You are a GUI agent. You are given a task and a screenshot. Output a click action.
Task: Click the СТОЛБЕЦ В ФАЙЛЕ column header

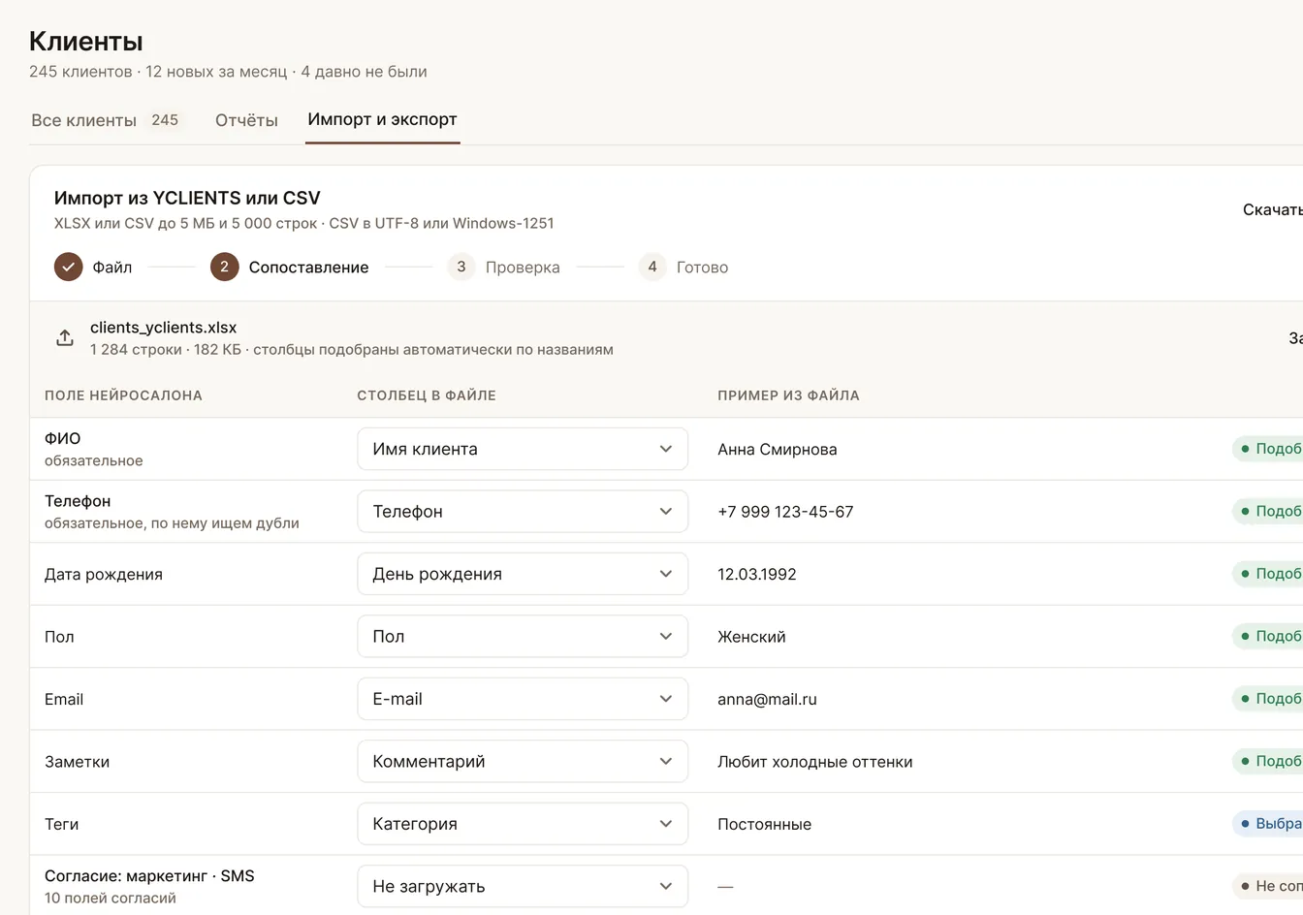pyautogui.click(x=427, y=395)
